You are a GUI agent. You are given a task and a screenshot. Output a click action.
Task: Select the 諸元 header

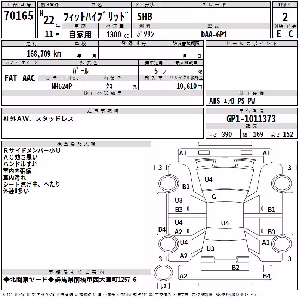point(251,126)
